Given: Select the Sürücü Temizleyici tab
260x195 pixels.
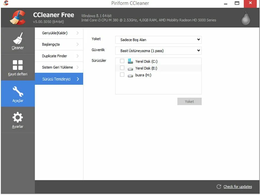Looking at the screenshot, I should (59, 79).
